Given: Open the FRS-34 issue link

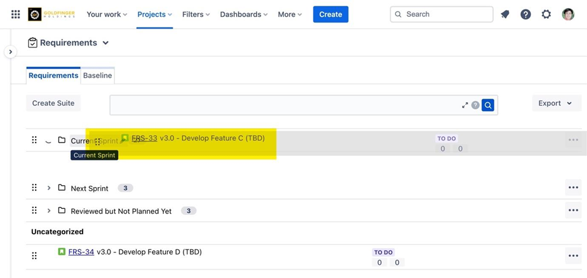Looking at the screenshot, I should coord(81,252).
